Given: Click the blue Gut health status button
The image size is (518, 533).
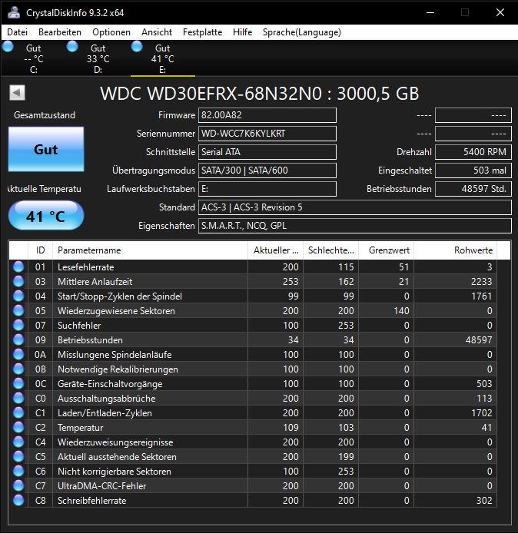Looking at the screenshot, I should [x=46, y=149].
